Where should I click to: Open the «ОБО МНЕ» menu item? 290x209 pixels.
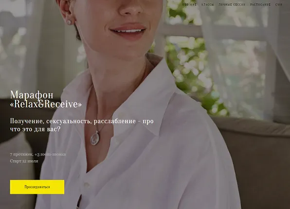(189, 4)
